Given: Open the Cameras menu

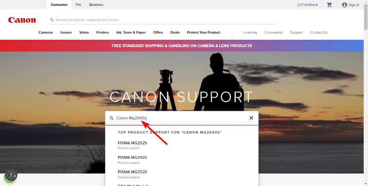Looking at the screenshot, I should click(46, 32).
